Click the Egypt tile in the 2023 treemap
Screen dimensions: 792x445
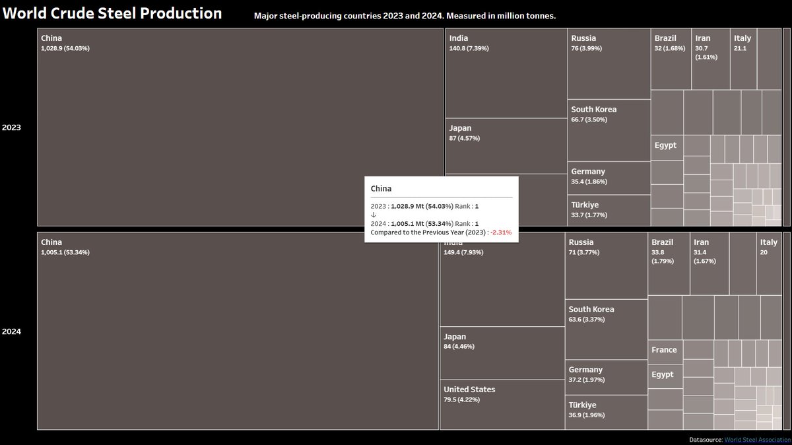coord(667,147)
